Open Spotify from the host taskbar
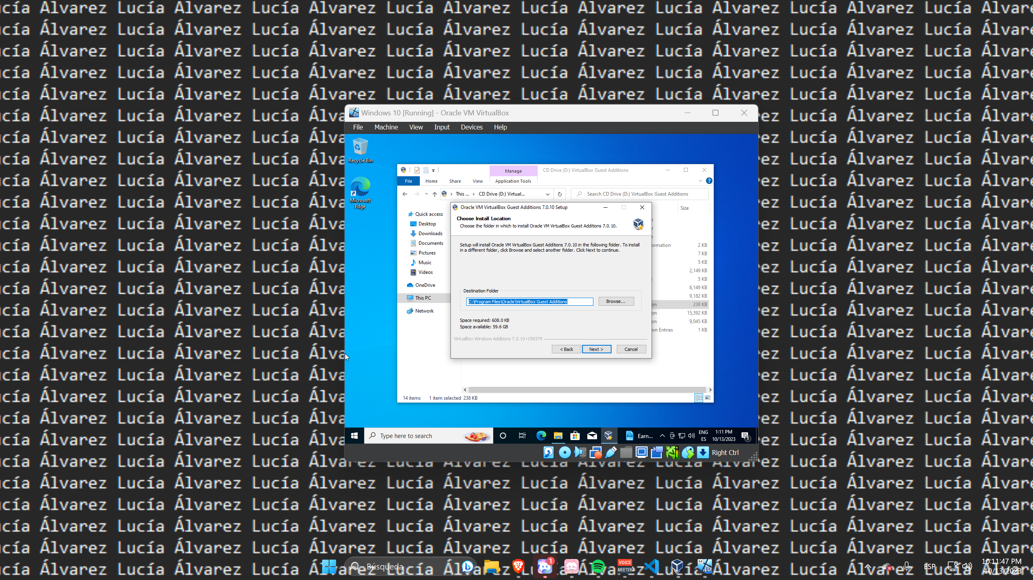 click(x=599, y=567)
